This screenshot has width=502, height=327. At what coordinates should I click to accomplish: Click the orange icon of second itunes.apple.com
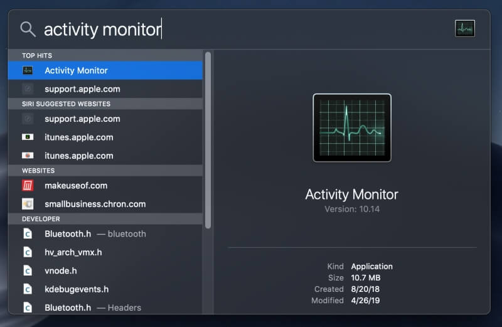28,156
